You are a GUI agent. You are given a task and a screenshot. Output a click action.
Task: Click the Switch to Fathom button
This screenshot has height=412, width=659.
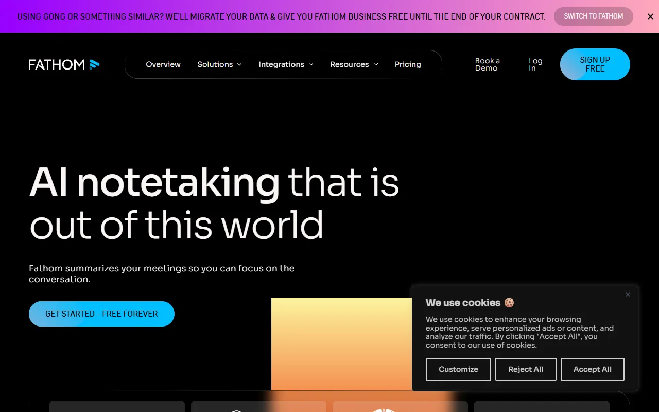coord(593,16)
